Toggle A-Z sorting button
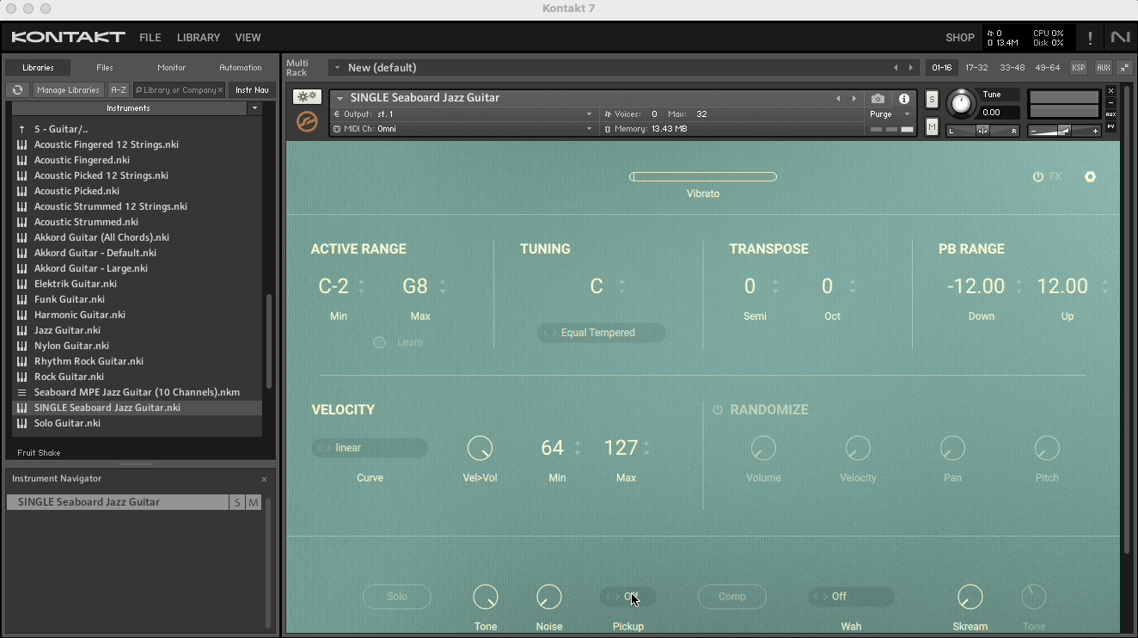1138x638 pixels. [x=119, y=90]
